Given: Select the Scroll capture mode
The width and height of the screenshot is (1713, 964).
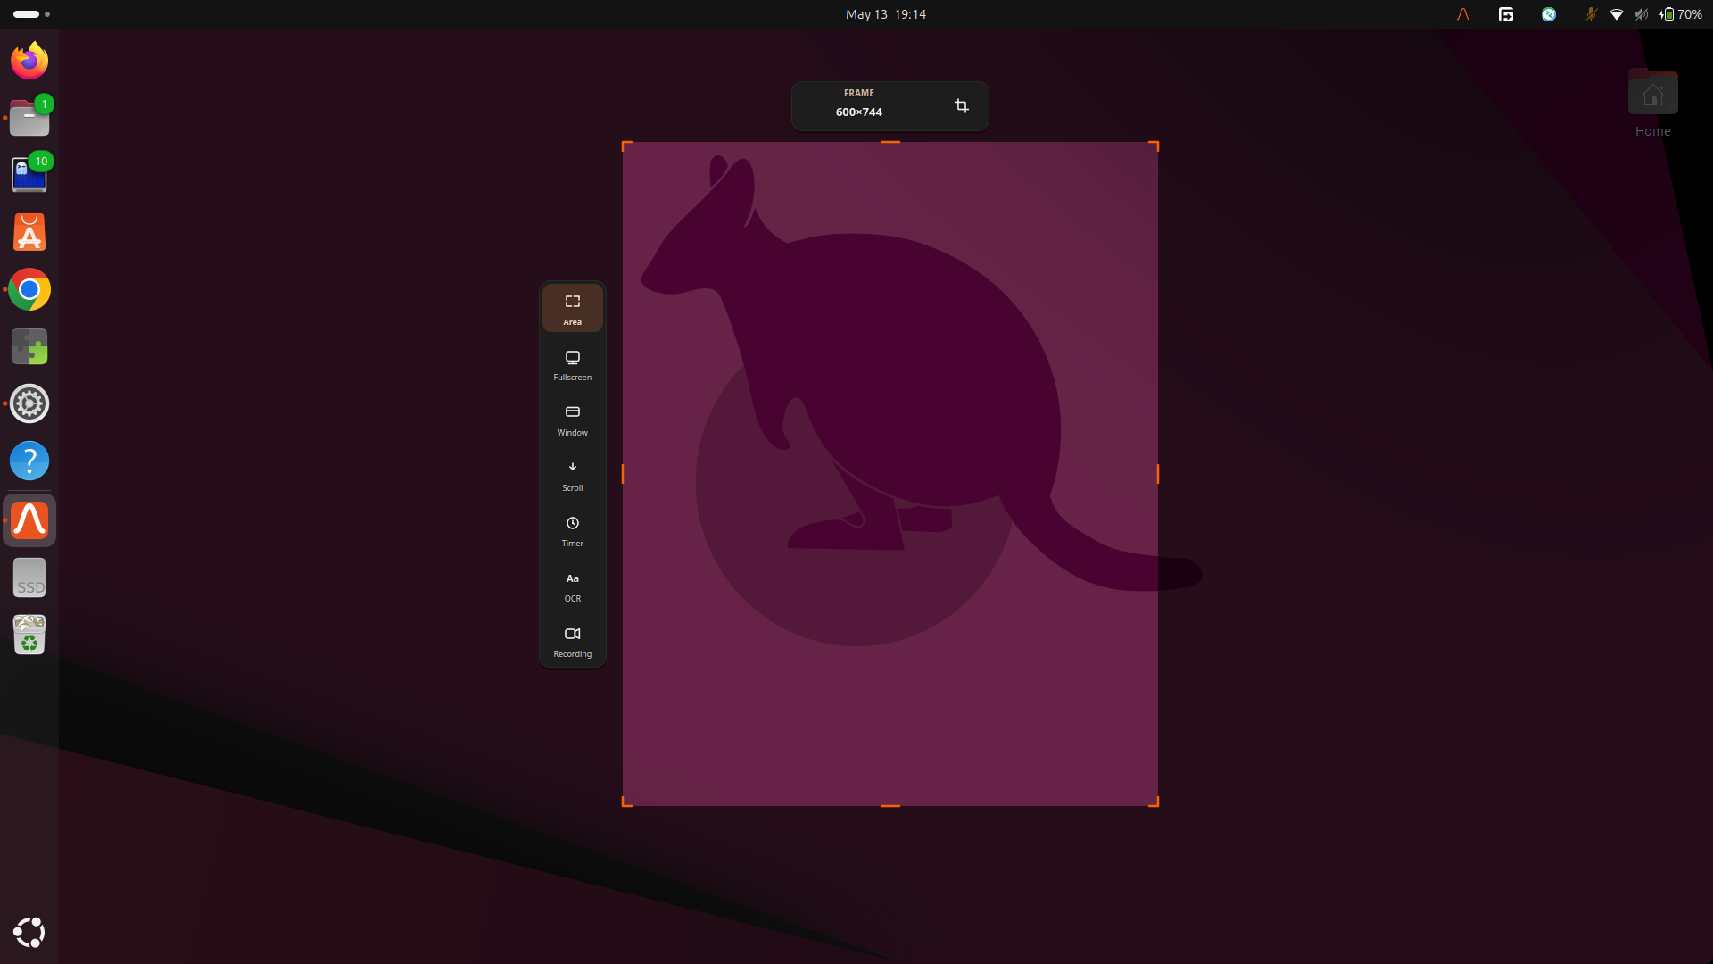Looking at the screenshot, I should point(573,476).
